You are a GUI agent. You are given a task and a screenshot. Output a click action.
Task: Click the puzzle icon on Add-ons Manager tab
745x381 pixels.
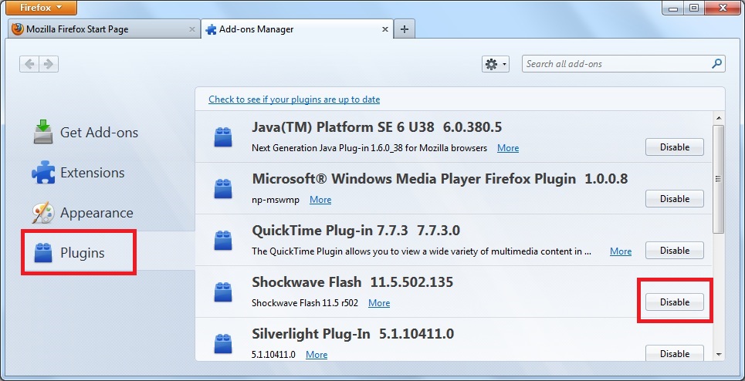pyautogui.click(x=211, y=29)
